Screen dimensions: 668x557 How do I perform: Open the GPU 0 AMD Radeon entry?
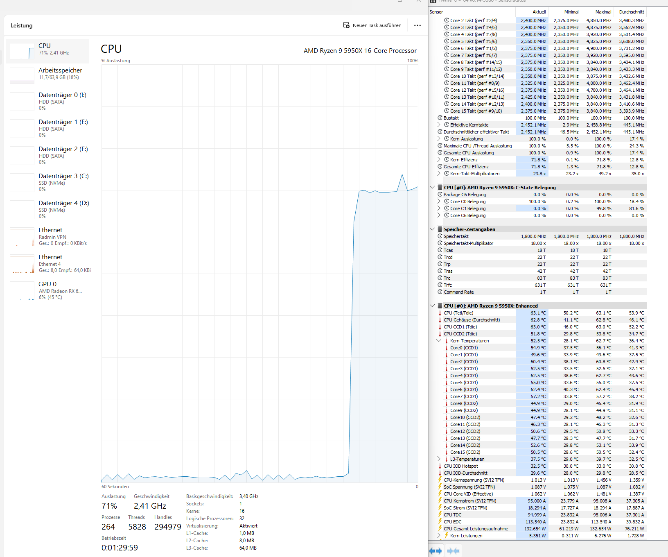click(x=47, y=290)
